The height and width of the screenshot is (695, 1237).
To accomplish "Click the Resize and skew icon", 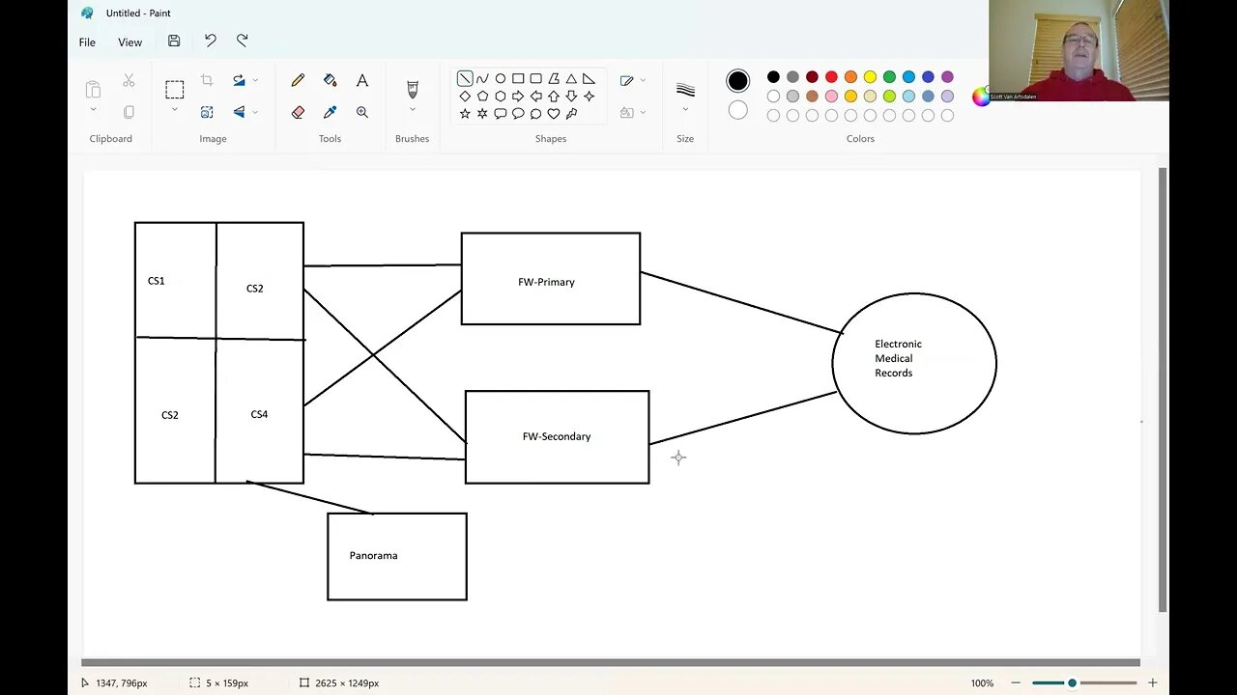I will click(207, 112).
